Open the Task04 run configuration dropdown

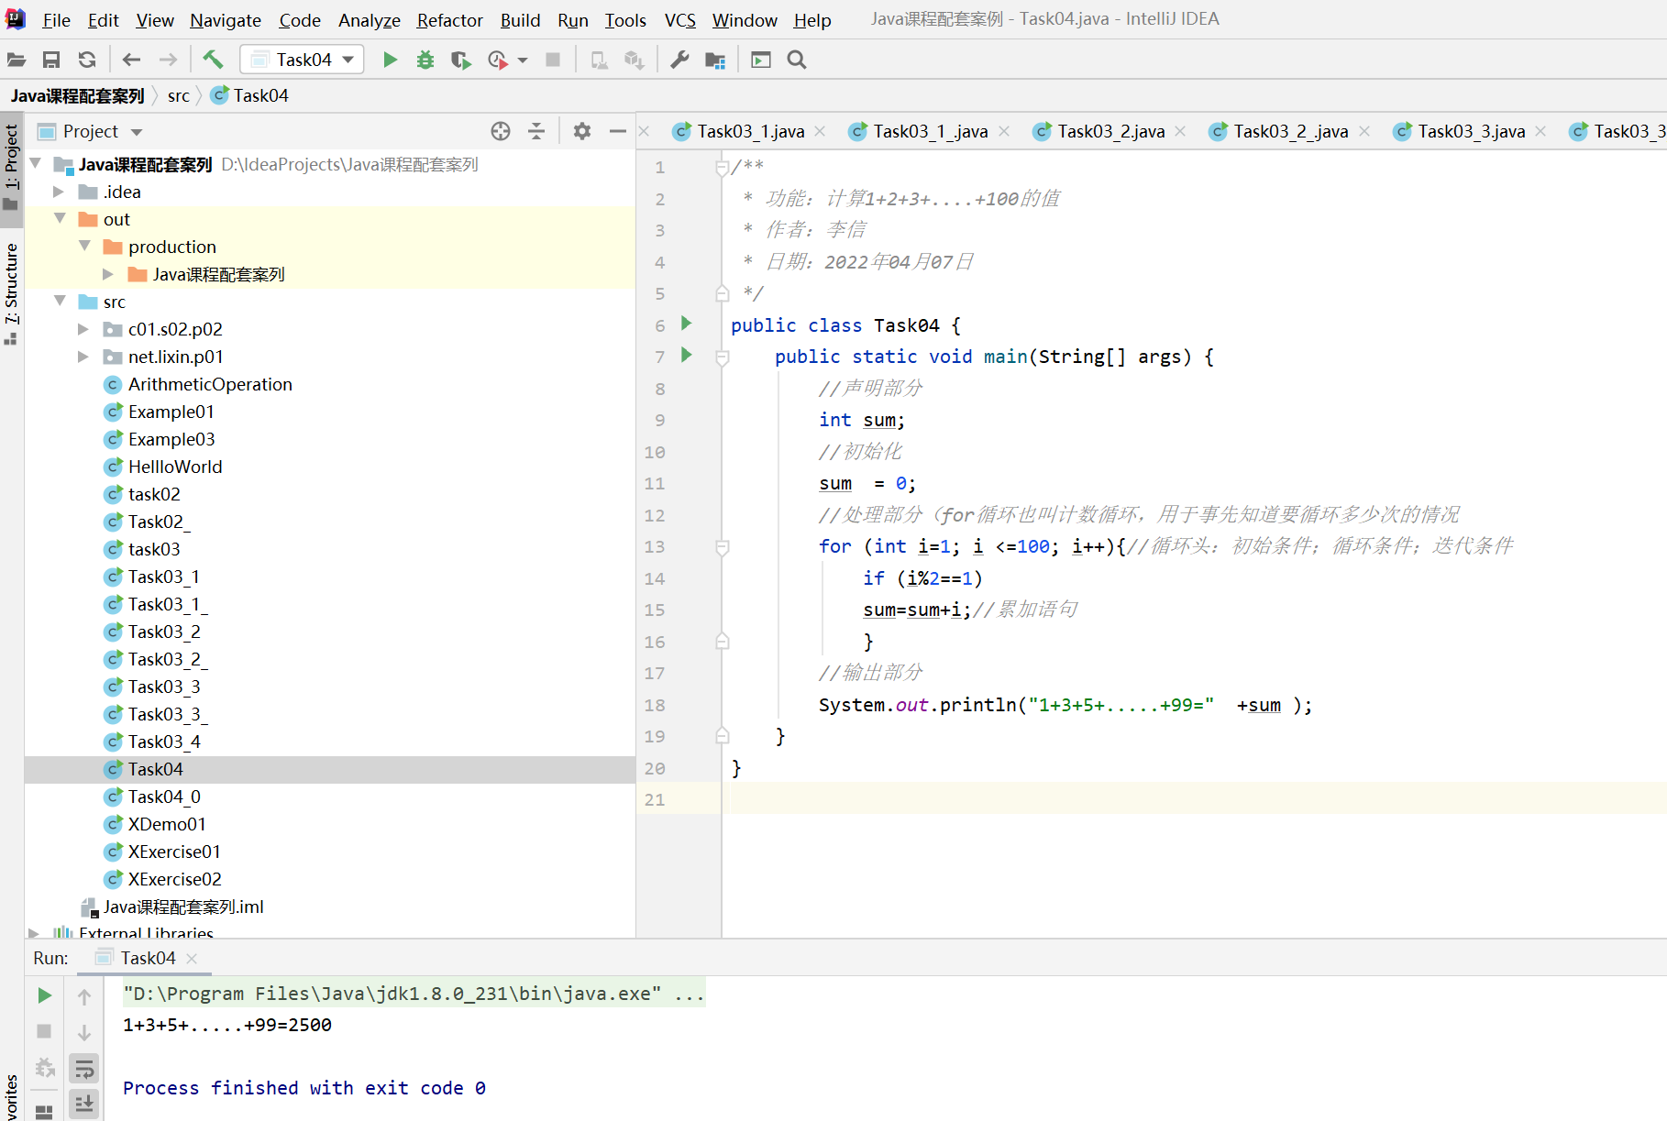point(303,60)
